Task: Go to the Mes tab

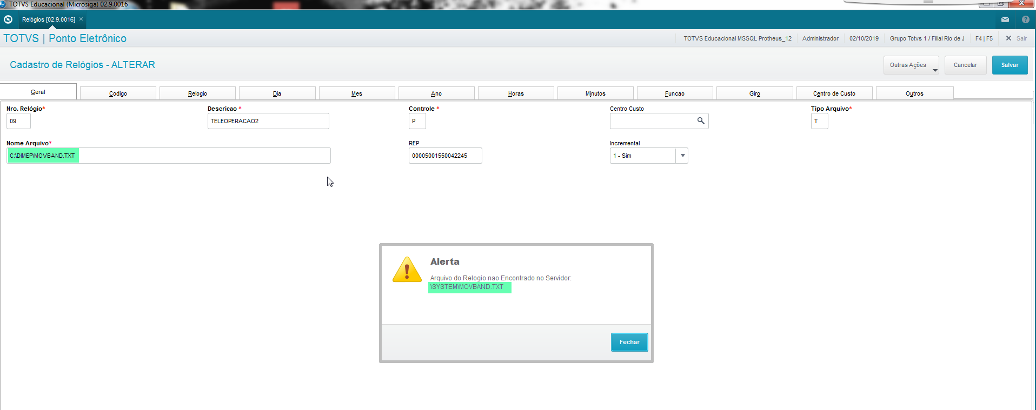Action: pyautogui.click(x=357, y=93)
